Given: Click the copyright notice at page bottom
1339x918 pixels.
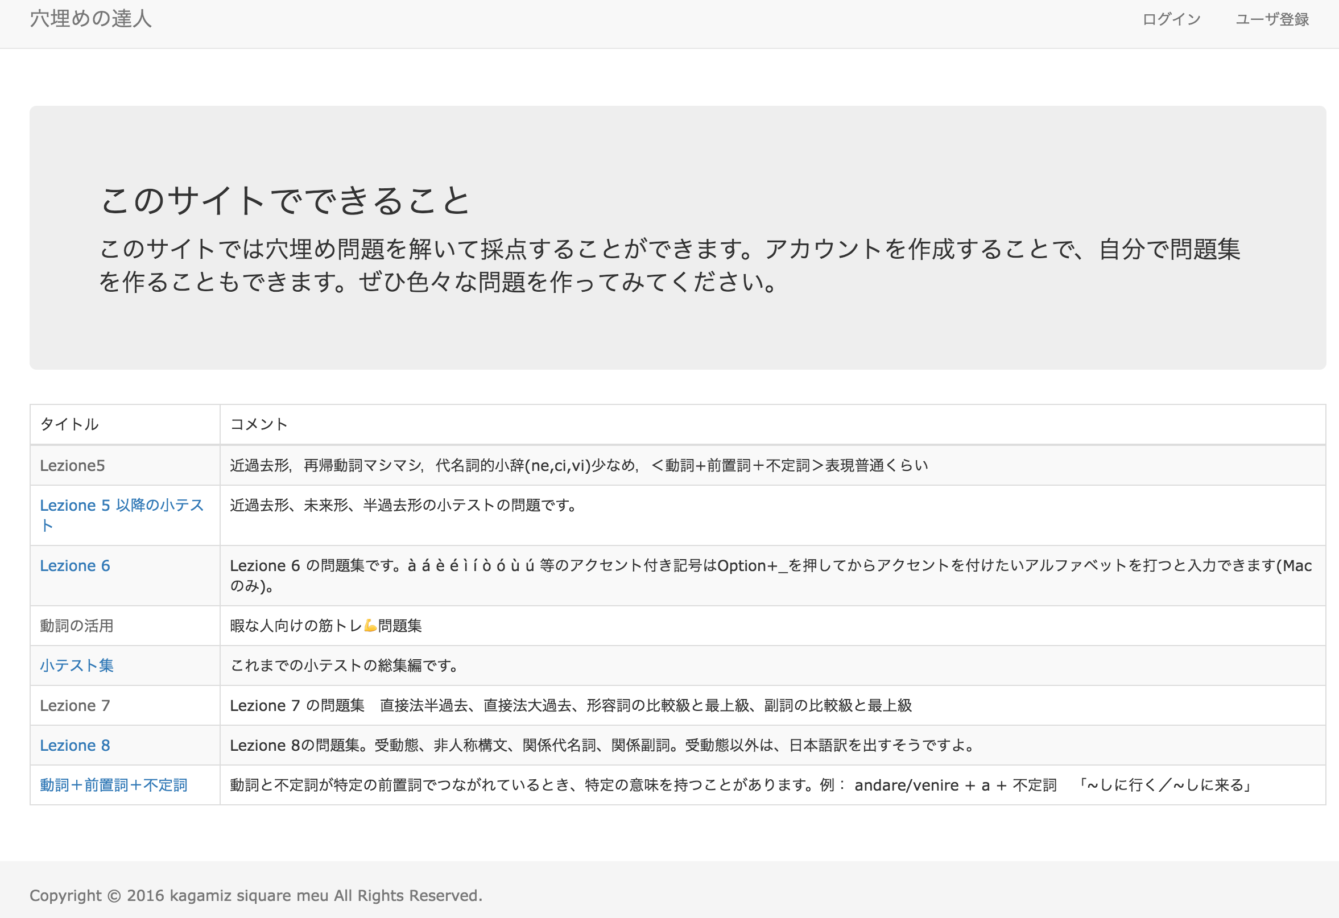Looking at the screenshot, I should (257, 895).
